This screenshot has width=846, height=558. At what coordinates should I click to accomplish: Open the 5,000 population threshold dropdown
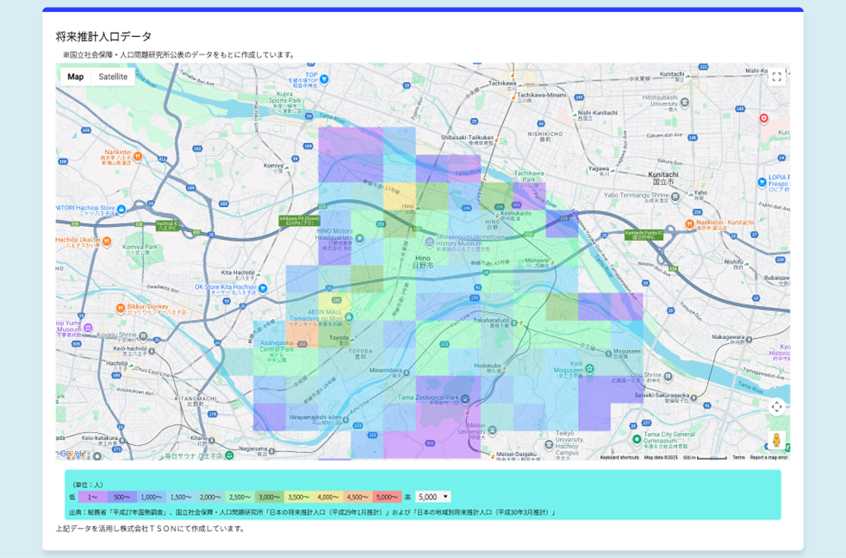(432, 497)
